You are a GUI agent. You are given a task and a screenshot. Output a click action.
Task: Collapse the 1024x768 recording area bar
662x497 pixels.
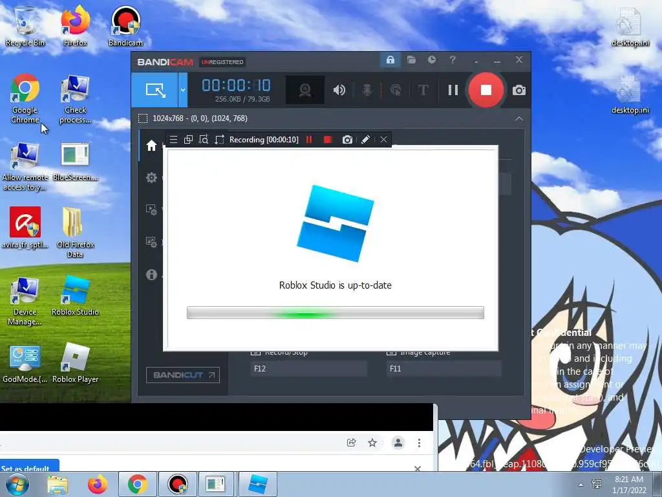519,118
